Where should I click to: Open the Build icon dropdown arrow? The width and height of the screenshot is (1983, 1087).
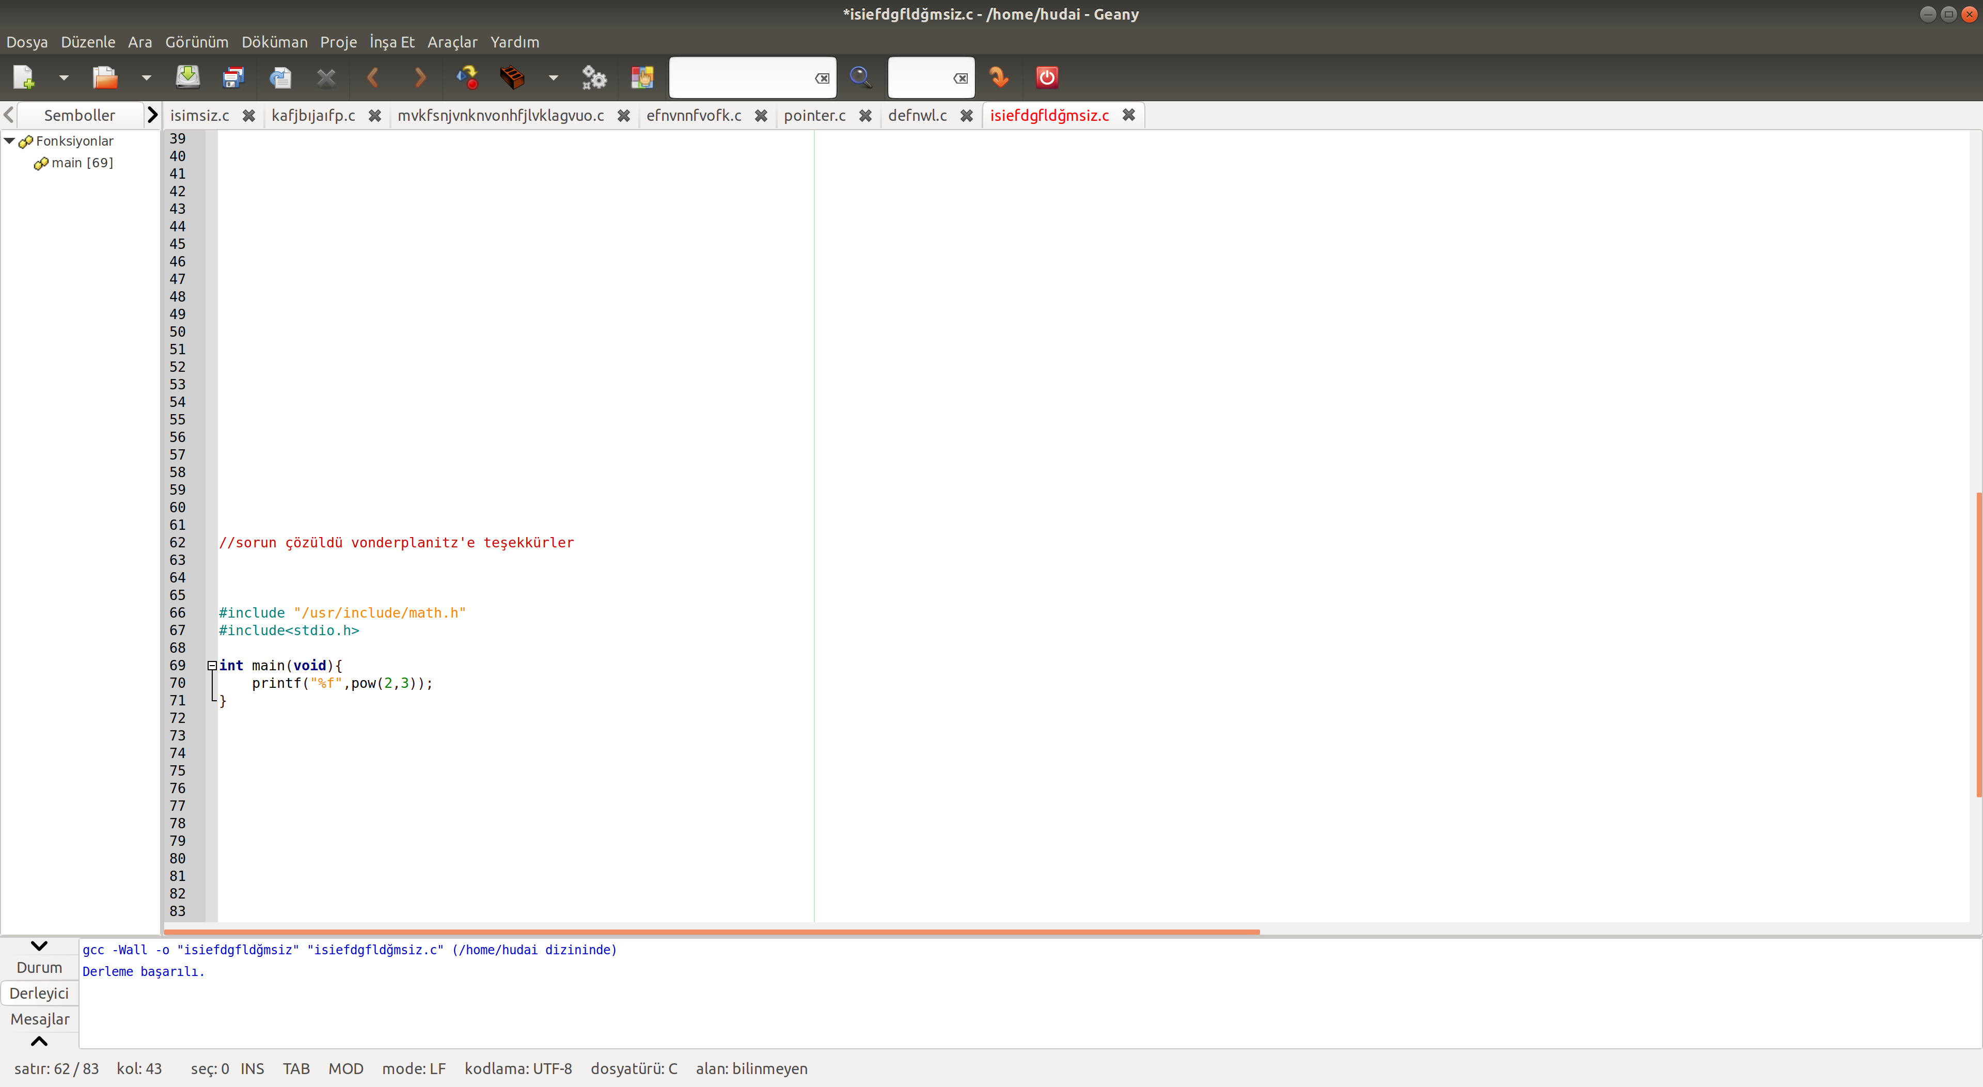pos(553,78)
